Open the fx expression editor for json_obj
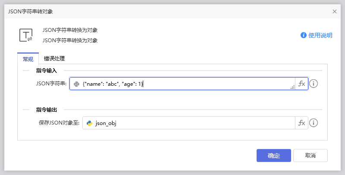 pos(301,123)
